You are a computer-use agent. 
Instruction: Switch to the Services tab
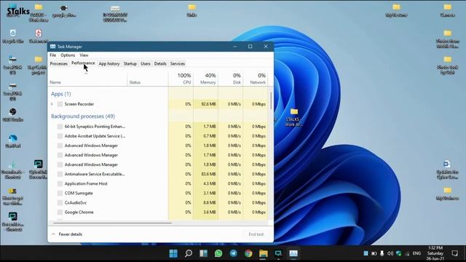click(x=178, y=63)
